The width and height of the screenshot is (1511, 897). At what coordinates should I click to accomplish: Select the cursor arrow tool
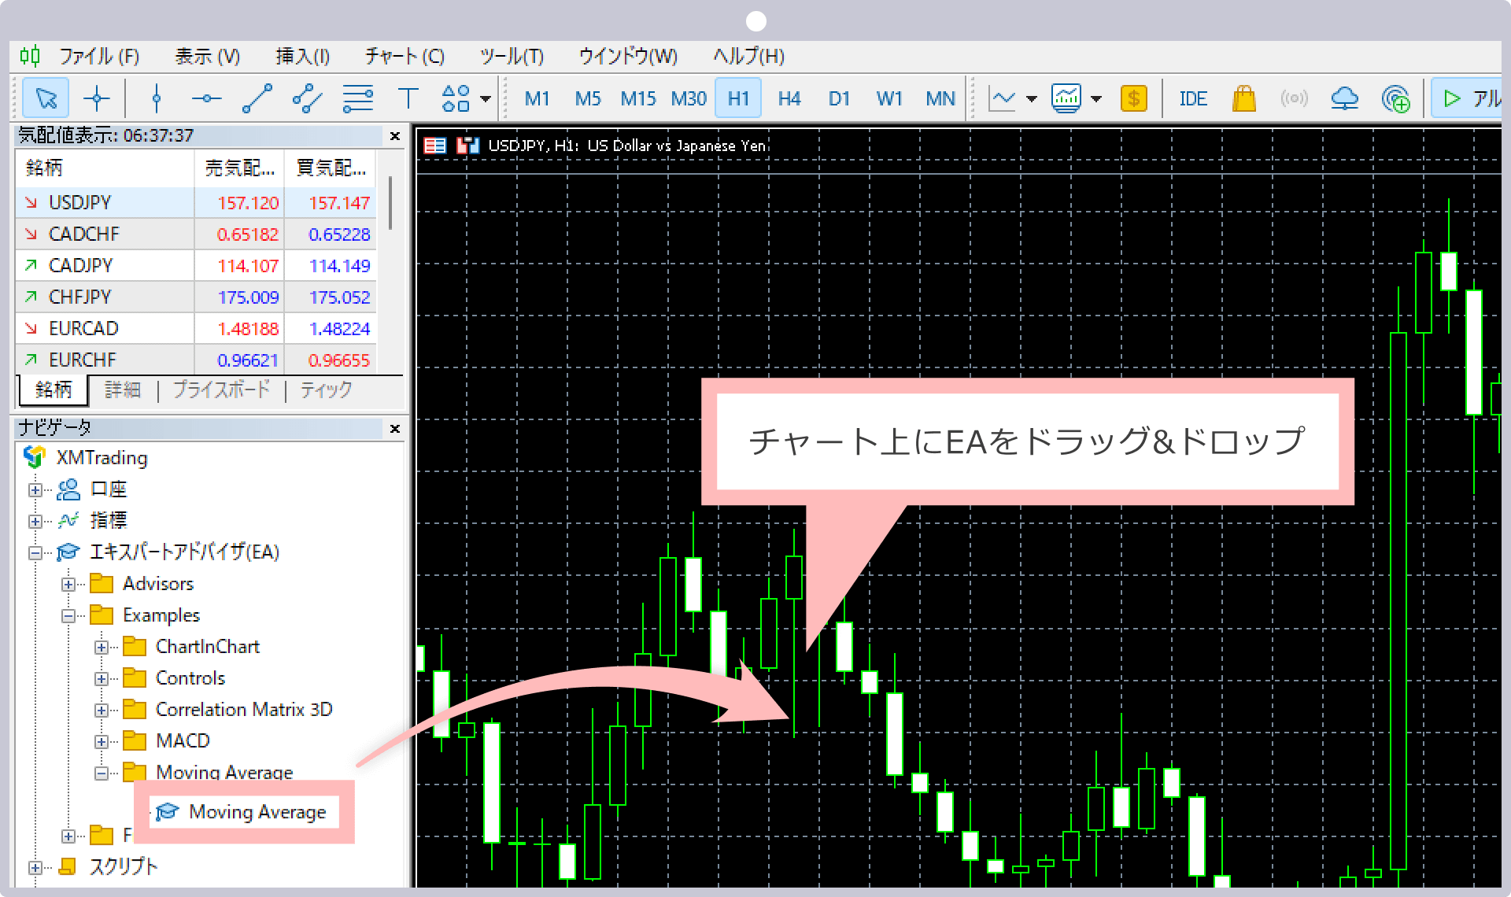tap(46, 98)
